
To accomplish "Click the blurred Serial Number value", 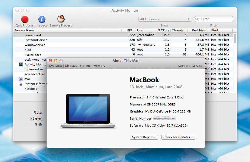I will coord(164,118).
